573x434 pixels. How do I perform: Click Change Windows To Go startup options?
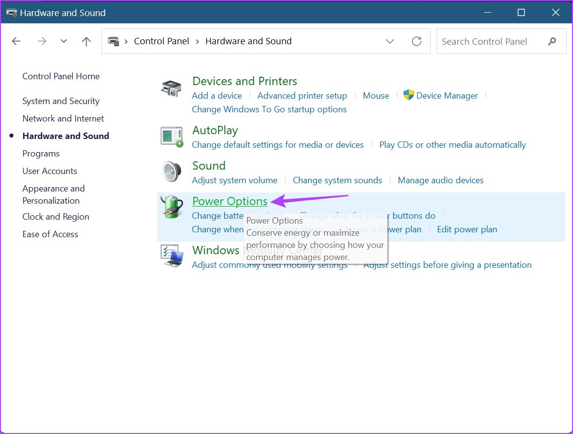[x=270, y=109]
